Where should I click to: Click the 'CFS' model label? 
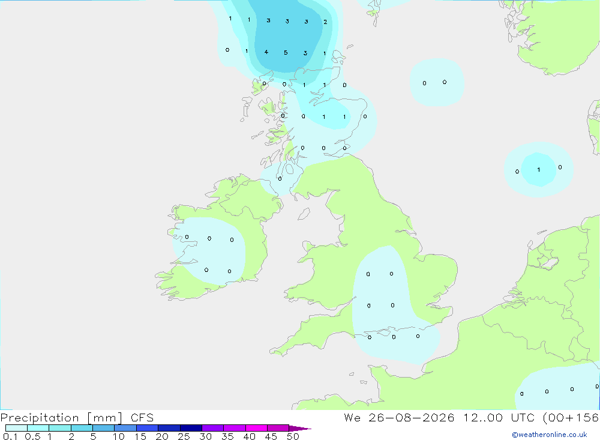(142, 418)
